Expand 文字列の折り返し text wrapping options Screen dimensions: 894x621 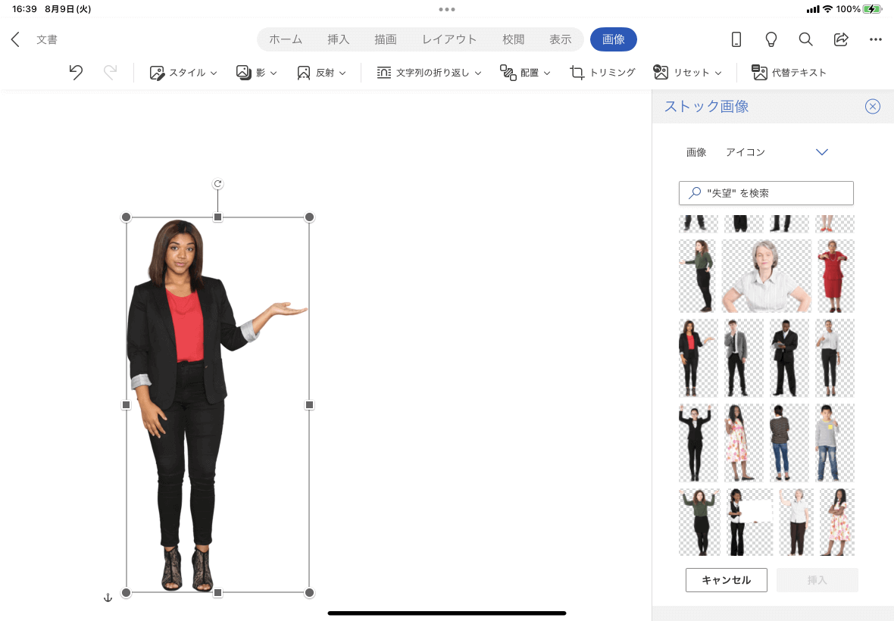[429, 73]
